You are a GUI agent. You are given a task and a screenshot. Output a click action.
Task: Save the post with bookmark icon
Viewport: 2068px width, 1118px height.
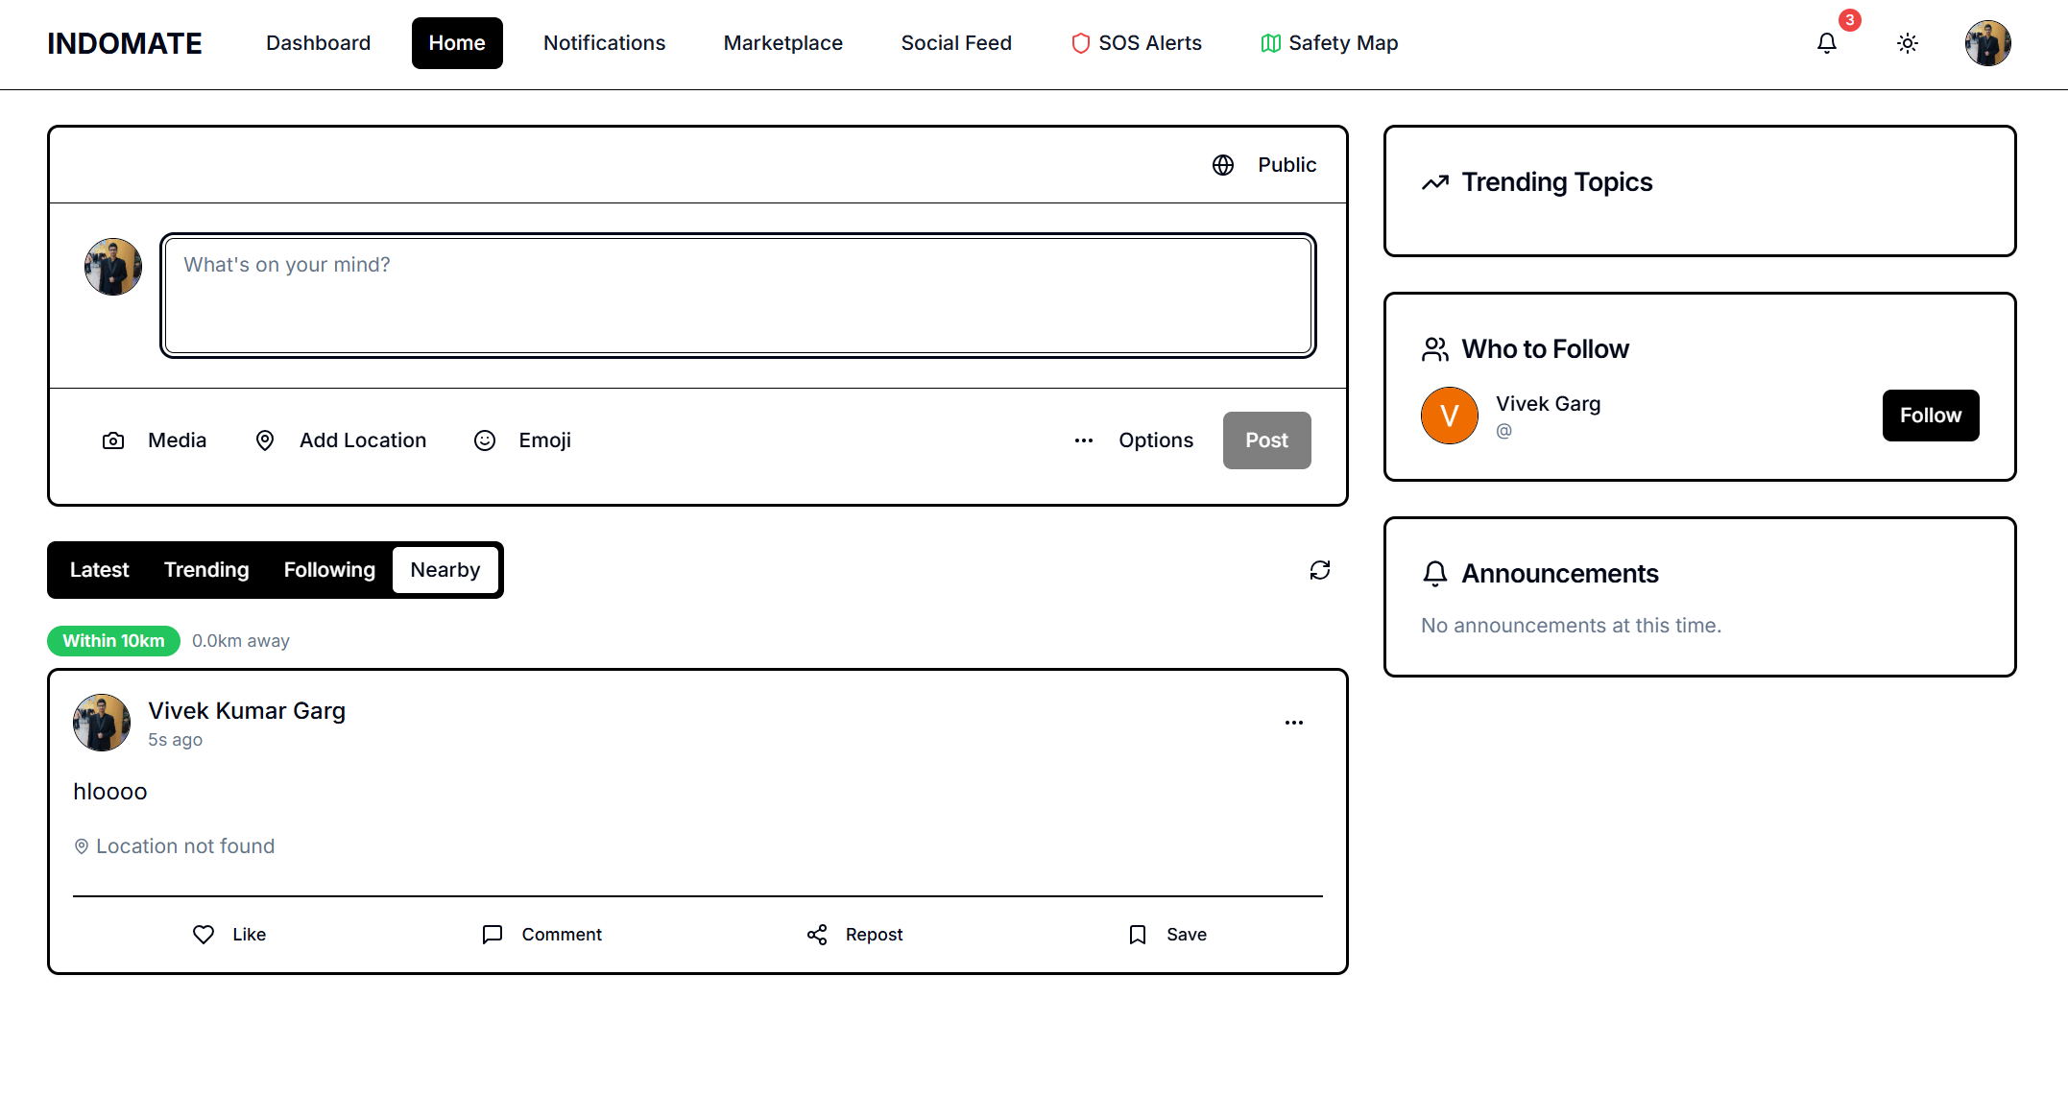coord(1138,935)
